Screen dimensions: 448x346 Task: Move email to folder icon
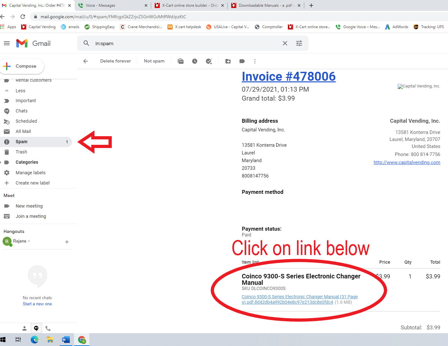coord(228,61)
